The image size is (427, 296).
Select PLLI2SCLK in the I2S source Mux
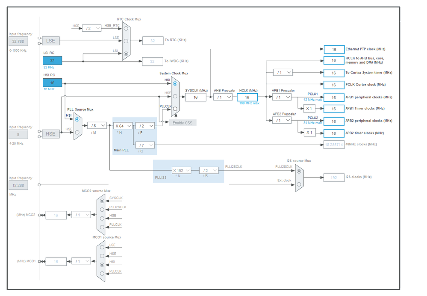click(299, 172)
